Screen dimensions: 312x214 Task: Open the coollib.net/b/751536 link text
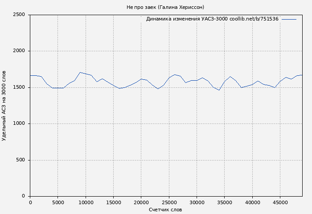pyautogui.click(x=254, y=19)
